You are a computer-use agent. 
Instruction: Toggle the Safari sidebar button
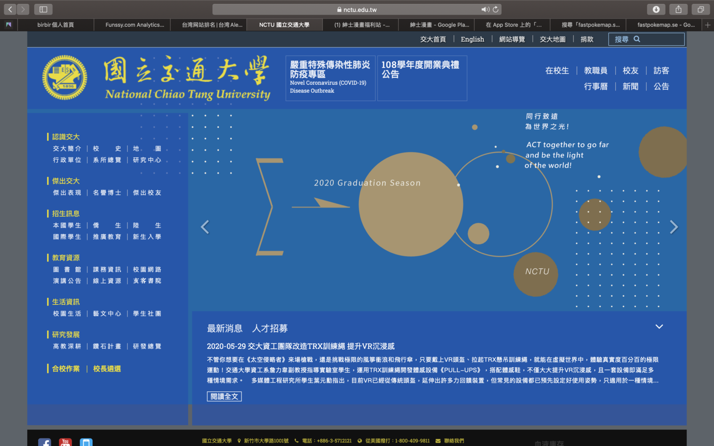(43, 9)
